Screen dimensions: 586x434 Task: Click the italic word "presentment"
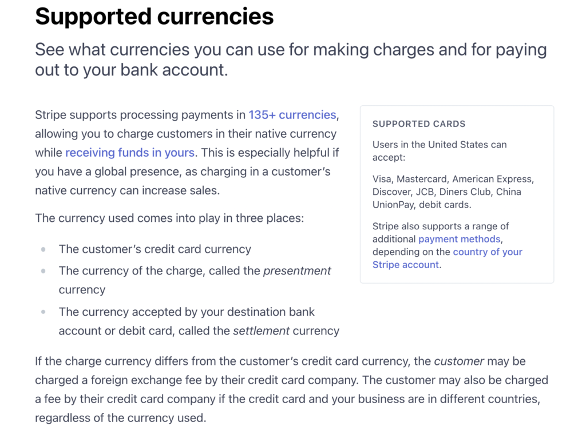296,270
